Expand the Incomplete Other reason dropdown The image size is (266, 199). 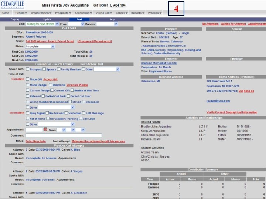pyautogui.click(x=56, y=124)
